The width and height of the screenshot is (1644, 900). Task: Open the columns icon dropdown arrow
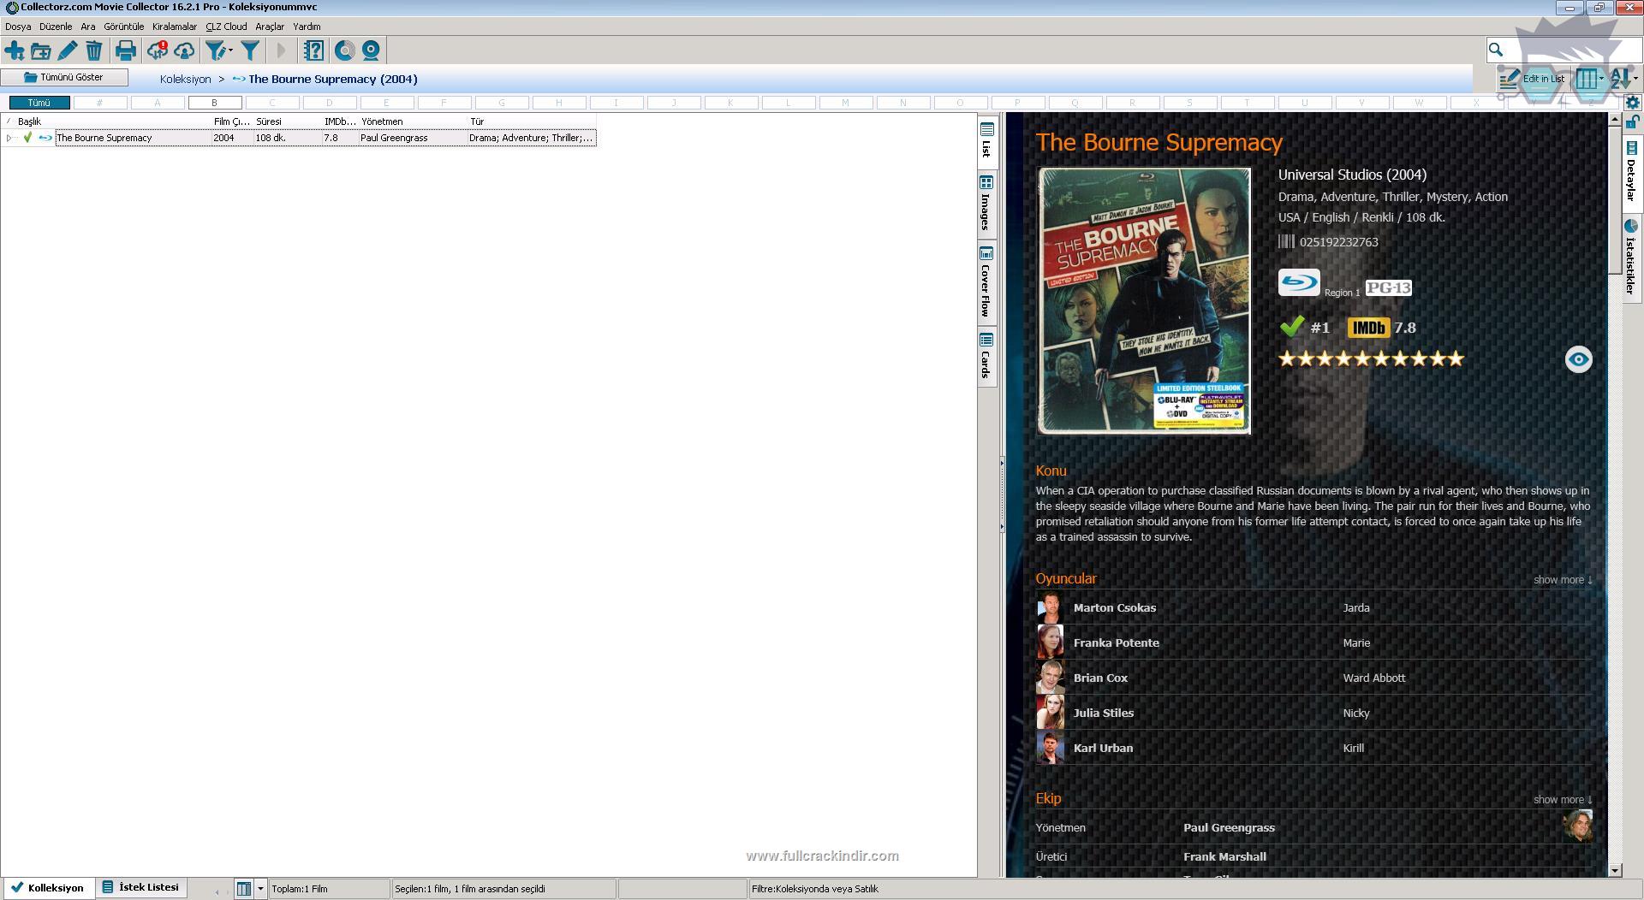tap(1601, 79)
